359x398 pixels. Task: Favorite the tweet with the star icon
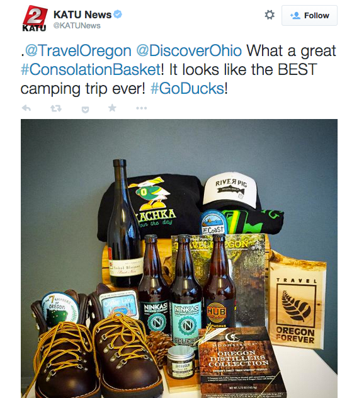[x=112, y=108]
